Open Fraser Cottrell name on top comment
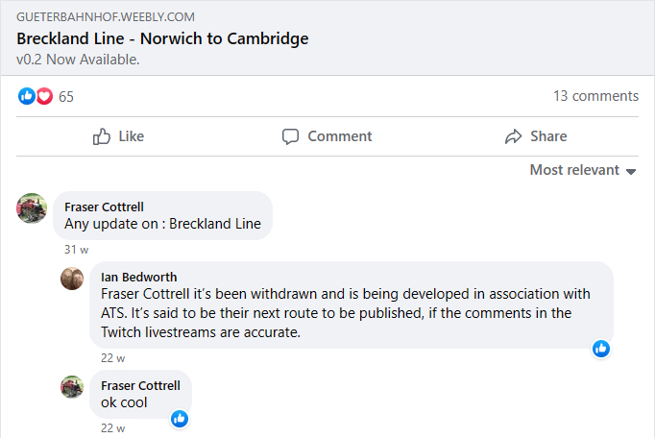The image size is (655, 438). tap(104, 207)
